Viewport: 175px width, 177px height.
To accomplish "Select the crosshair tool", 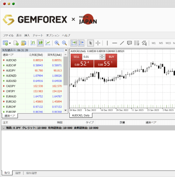I will [x=98, y=43].
